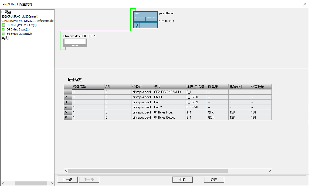Viewport: 309px width, 186px height.
Task: Click the 生成 button
Action: click(x=182, y=180)
